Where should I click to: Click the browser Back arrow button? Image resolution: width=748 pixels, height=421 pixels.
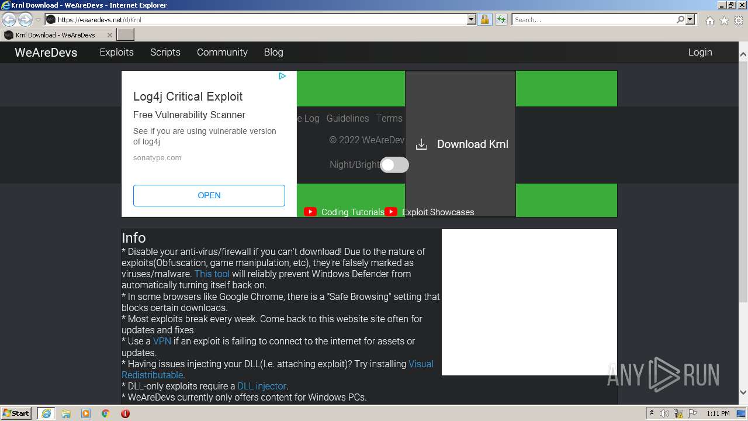pos(9,19)
